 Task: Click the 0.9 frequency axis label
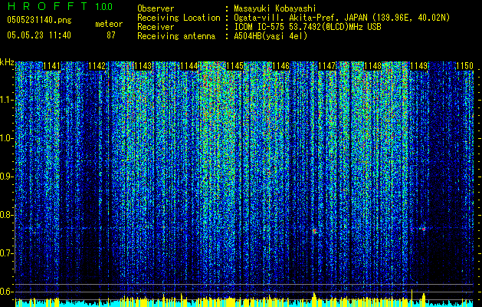tap(6, 177)
